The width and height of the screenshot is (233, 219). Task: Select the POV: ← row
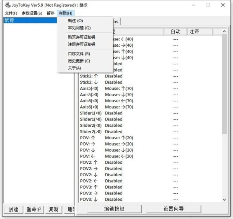pyautogui.click(x=150, y=156)
